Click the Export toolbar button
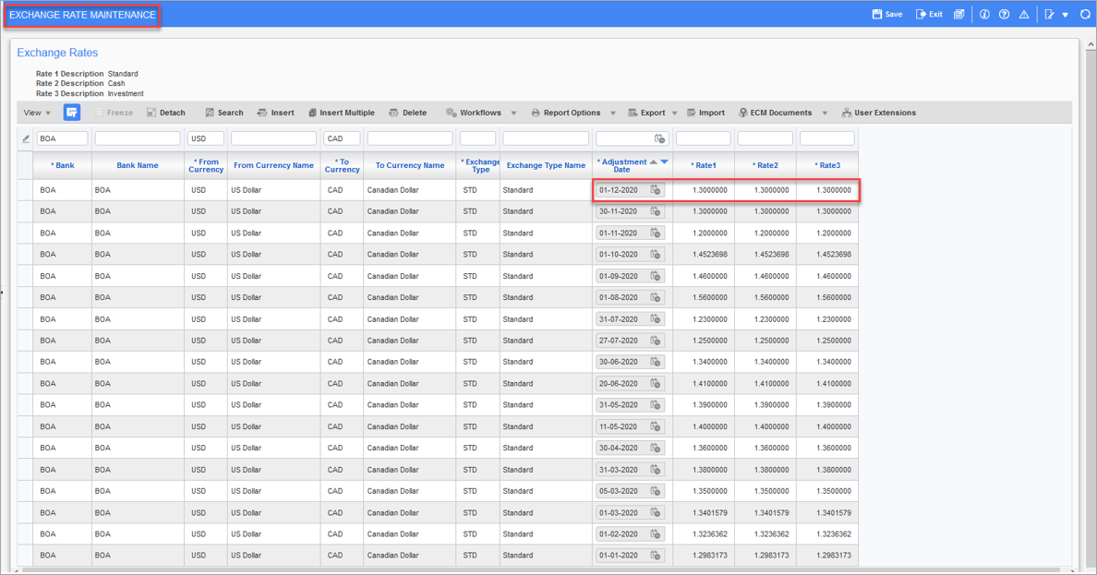1097x575 pixels. [646, 113]
